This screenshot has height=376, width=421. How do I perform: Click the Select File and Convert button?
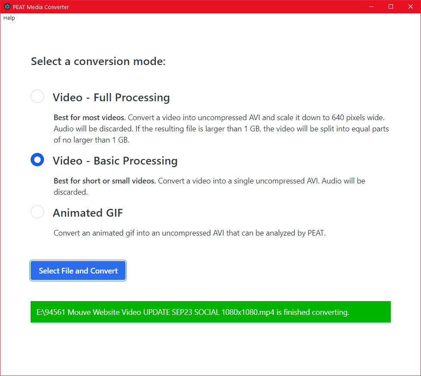tap(78, 270)
